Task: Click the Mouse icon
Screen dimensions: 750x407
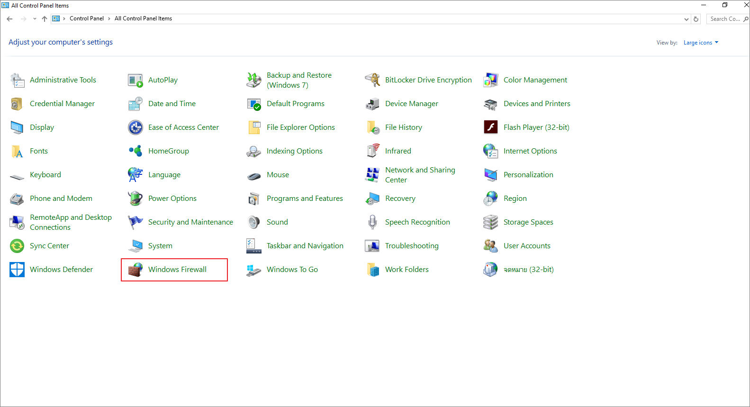Action: pyautogui.click(x=254, y=176)
